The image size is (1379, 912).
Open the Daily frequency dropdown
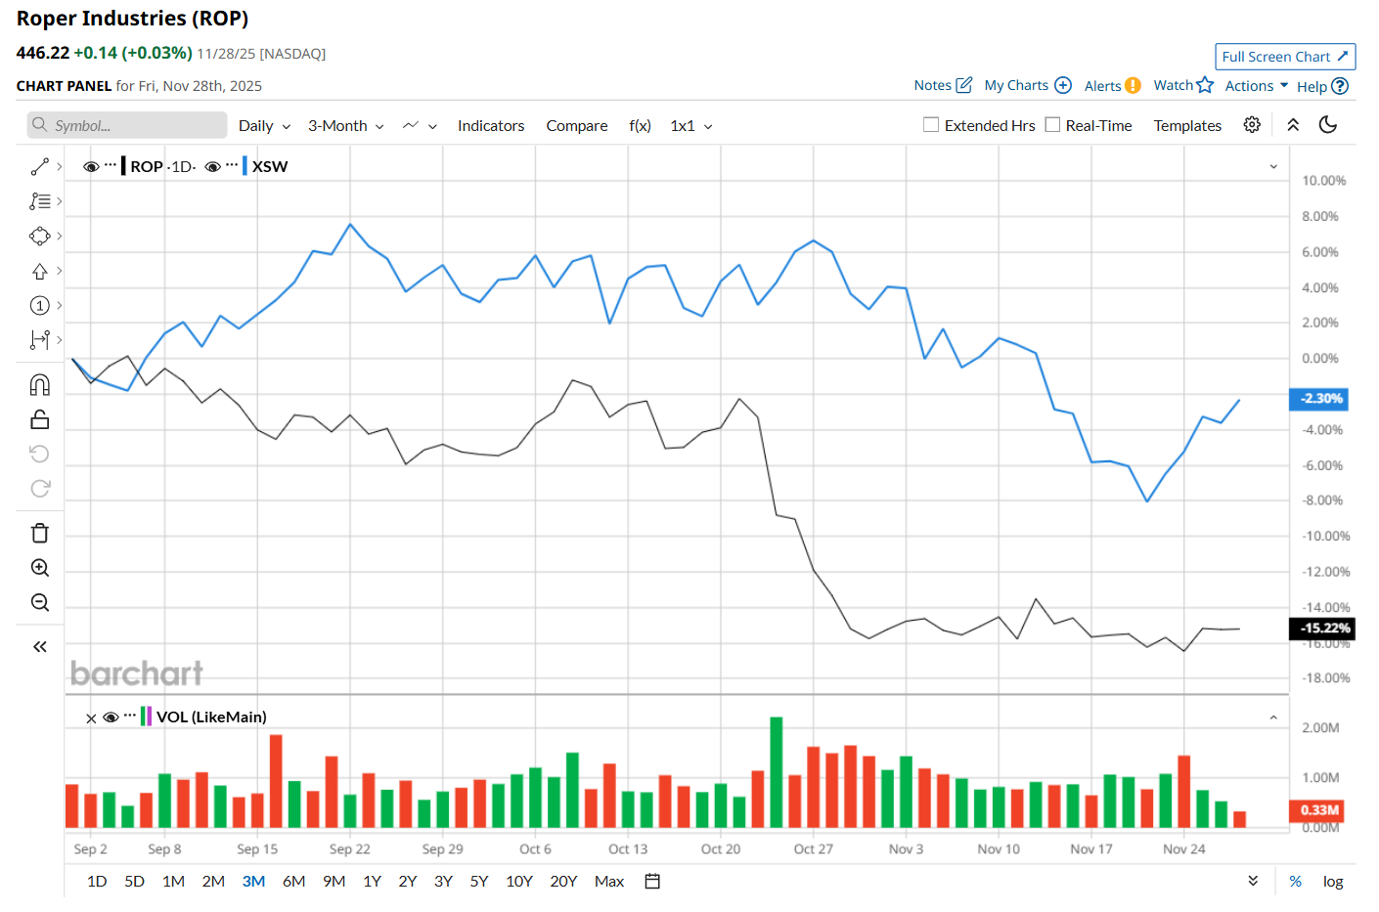265,126
